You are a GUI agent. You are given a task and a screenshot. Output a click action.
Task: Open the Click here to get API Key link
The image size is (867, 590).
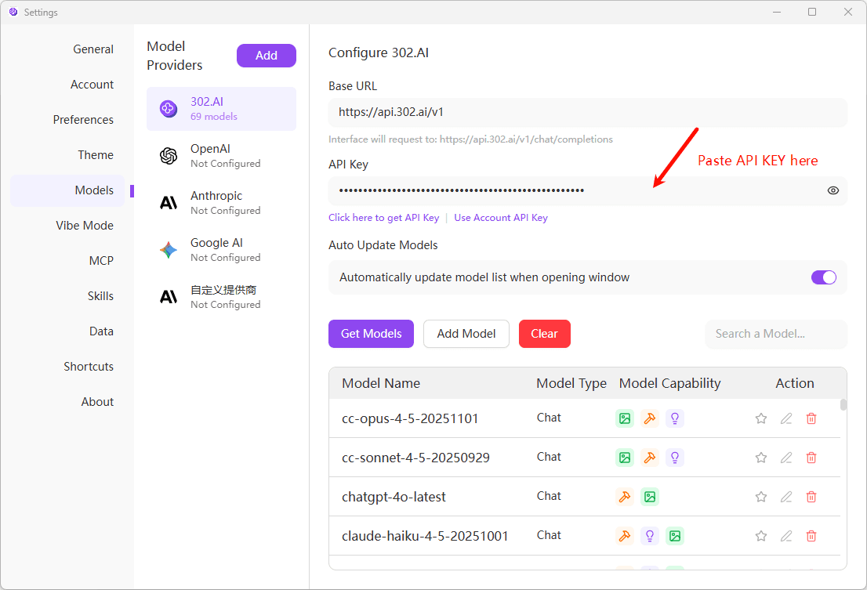383,217
